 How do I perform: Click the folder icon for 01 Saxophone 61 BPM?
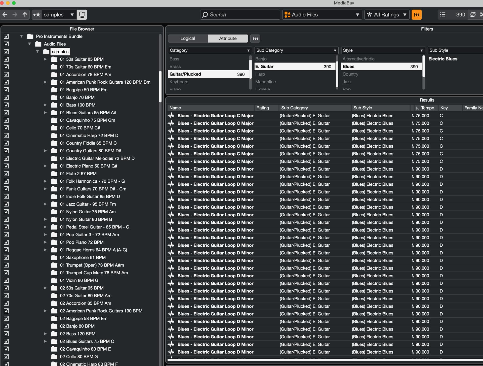(54, 258)
